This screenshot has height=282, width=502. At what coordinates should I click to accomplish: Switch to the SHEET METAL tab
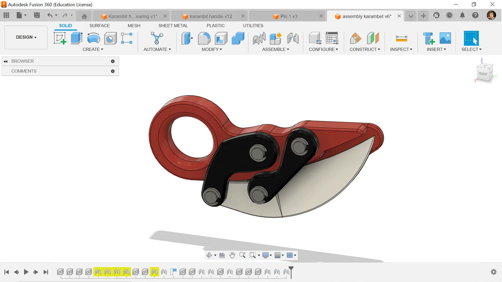(x=173, y=26)
